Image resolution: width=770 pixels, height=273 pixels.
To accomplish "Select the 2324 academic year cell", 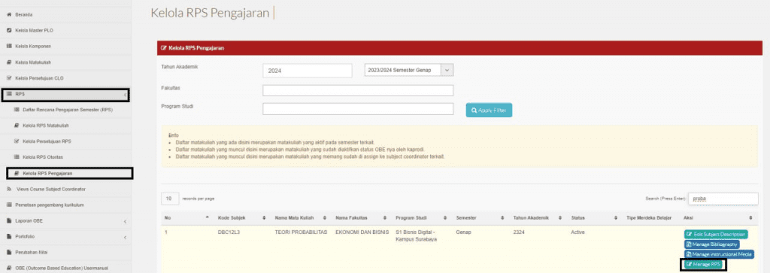I will click(x=519, y=232).
